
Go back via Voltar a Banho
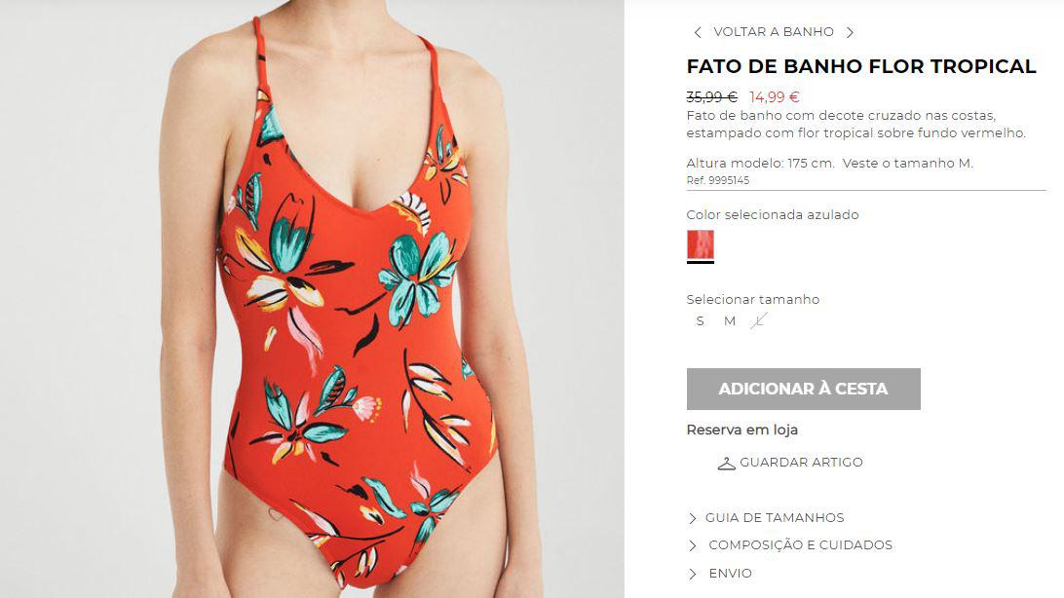point(774,32)
